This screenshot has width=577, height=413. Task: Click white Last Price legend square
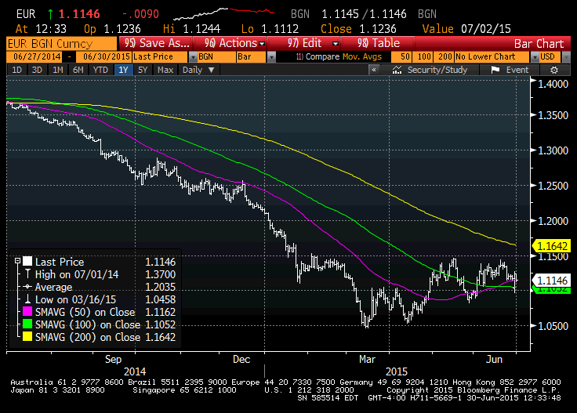coord(27,262)
